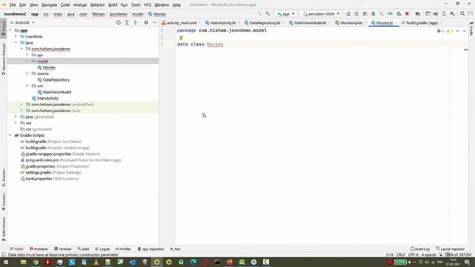The height and width of the screenshot is (267, 475).
Task: Open the VCS menu
Action: [148, 5]
